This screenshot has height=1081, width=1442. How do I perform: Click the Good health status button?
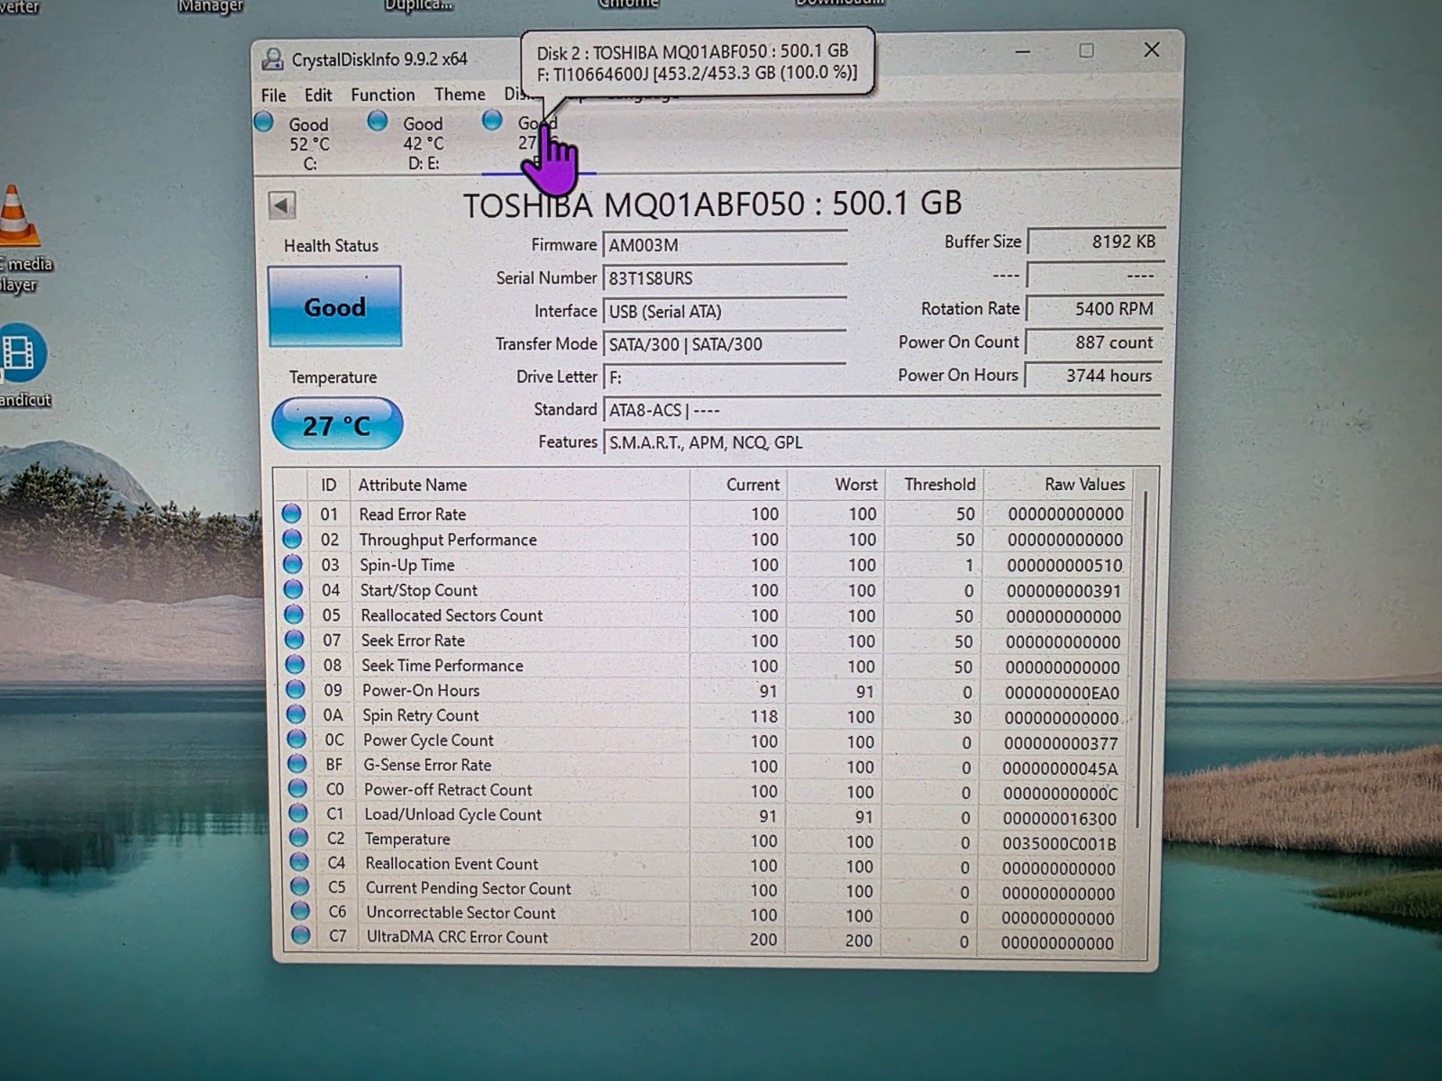click(x=334, y=306)
